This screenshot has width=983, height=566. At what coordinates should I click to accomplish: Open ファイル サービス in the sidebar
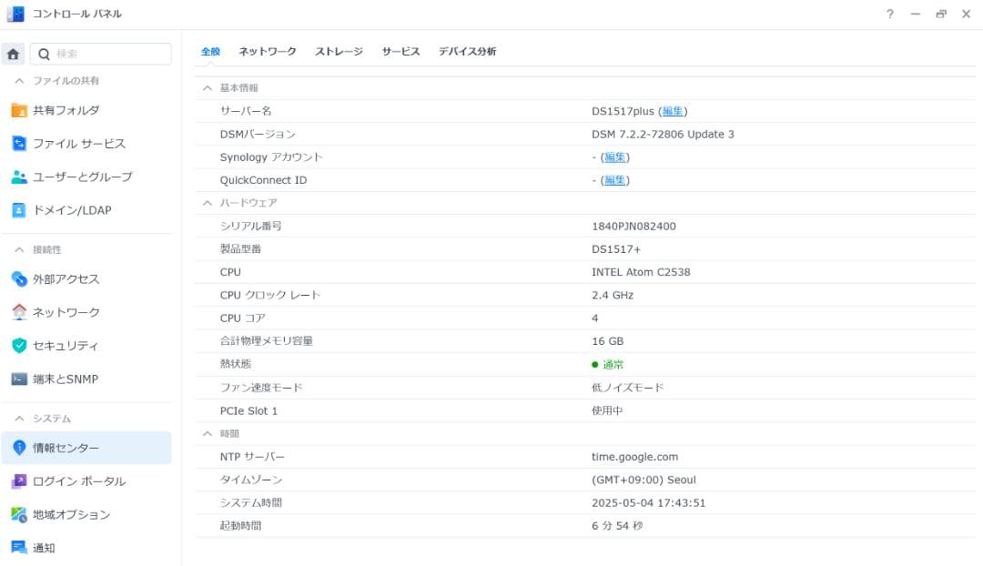point(79,144)
